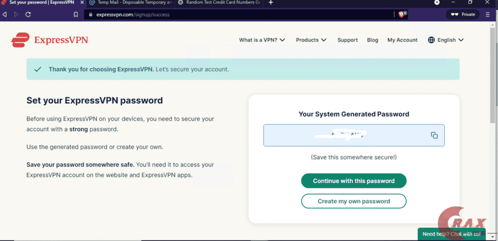The image size is (498, 241).
Task: Click Continue with this password
Action: click(354, 181)
